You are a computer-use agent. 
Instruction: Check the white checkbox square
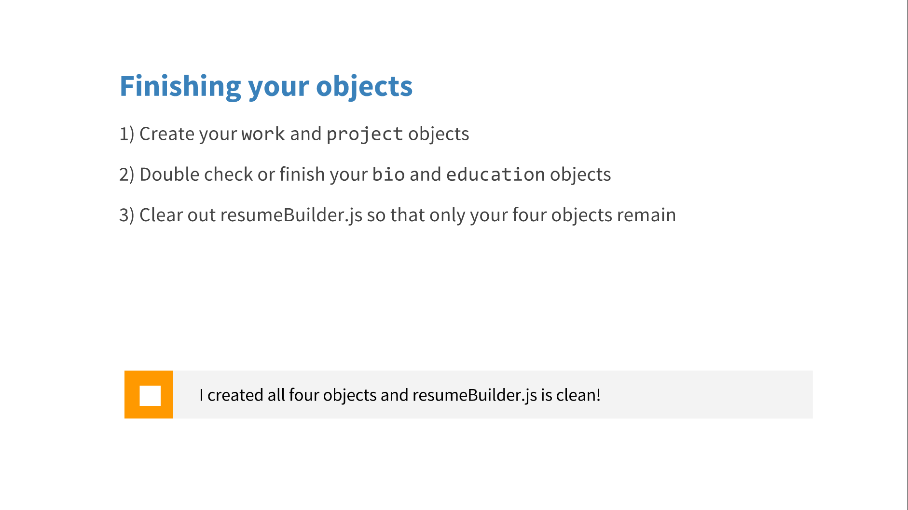(x=150, y=396)
